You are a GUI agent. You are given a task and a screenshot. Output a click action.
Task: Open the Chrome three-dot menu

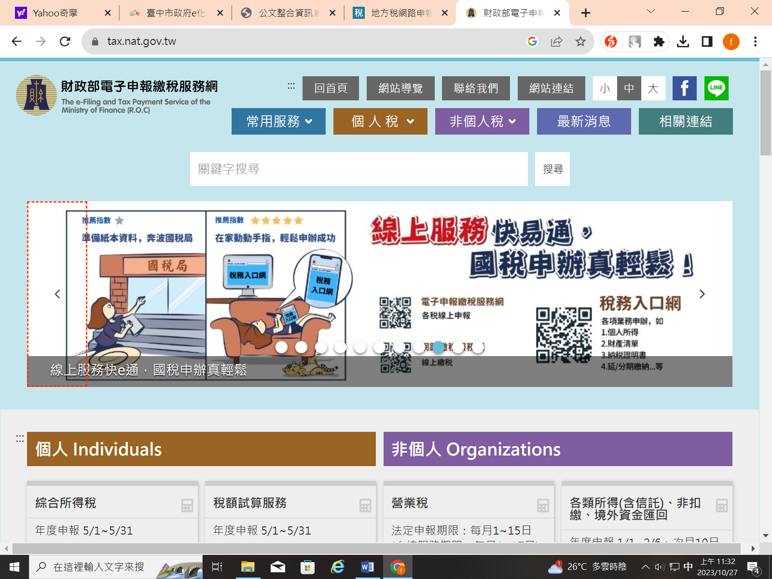coord(755,41)
